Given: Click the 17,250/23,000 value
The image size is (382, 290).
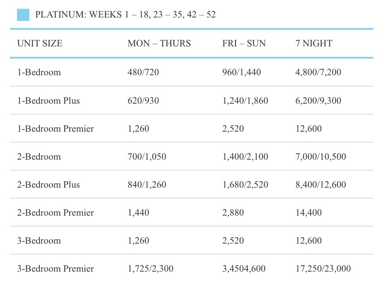Looking at the screenshot, I should coord(323,269).
